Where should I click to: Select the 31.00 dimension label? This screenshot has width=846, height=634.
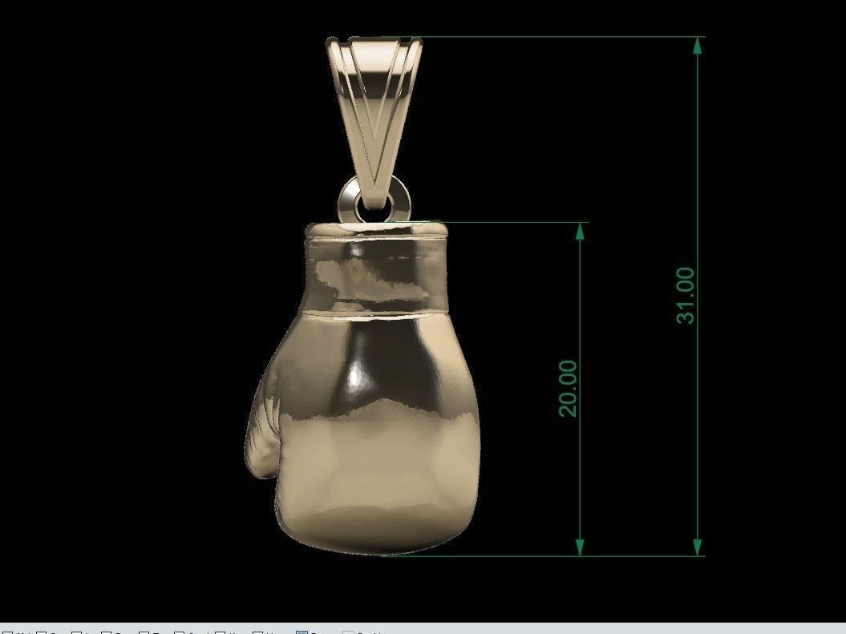coord(685,296)
